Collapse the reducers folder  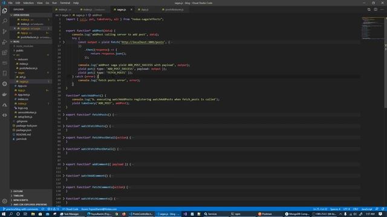click(x=23, y=59)
